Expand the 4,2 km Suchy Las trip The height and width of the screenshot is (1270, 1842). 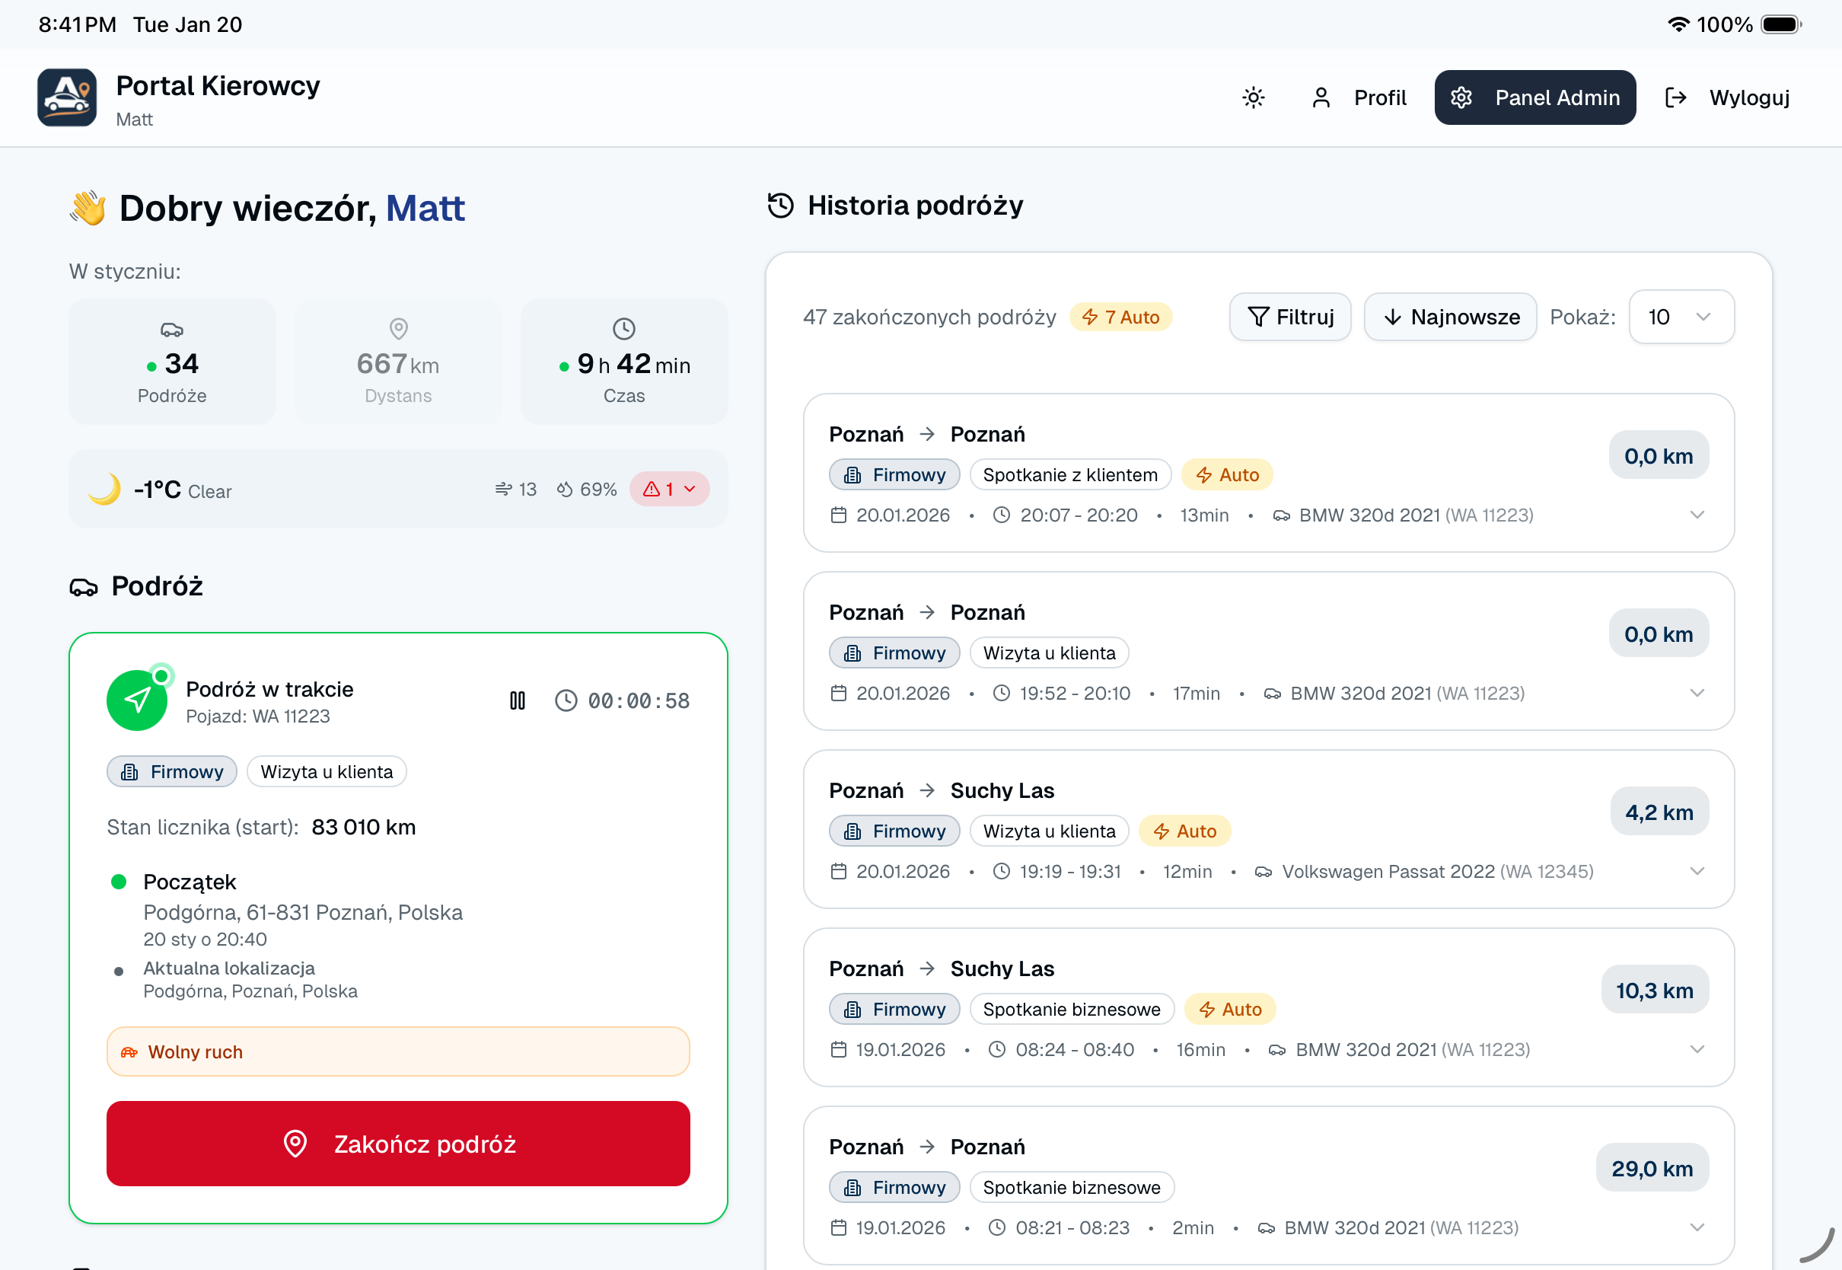tap(1697, 871)
